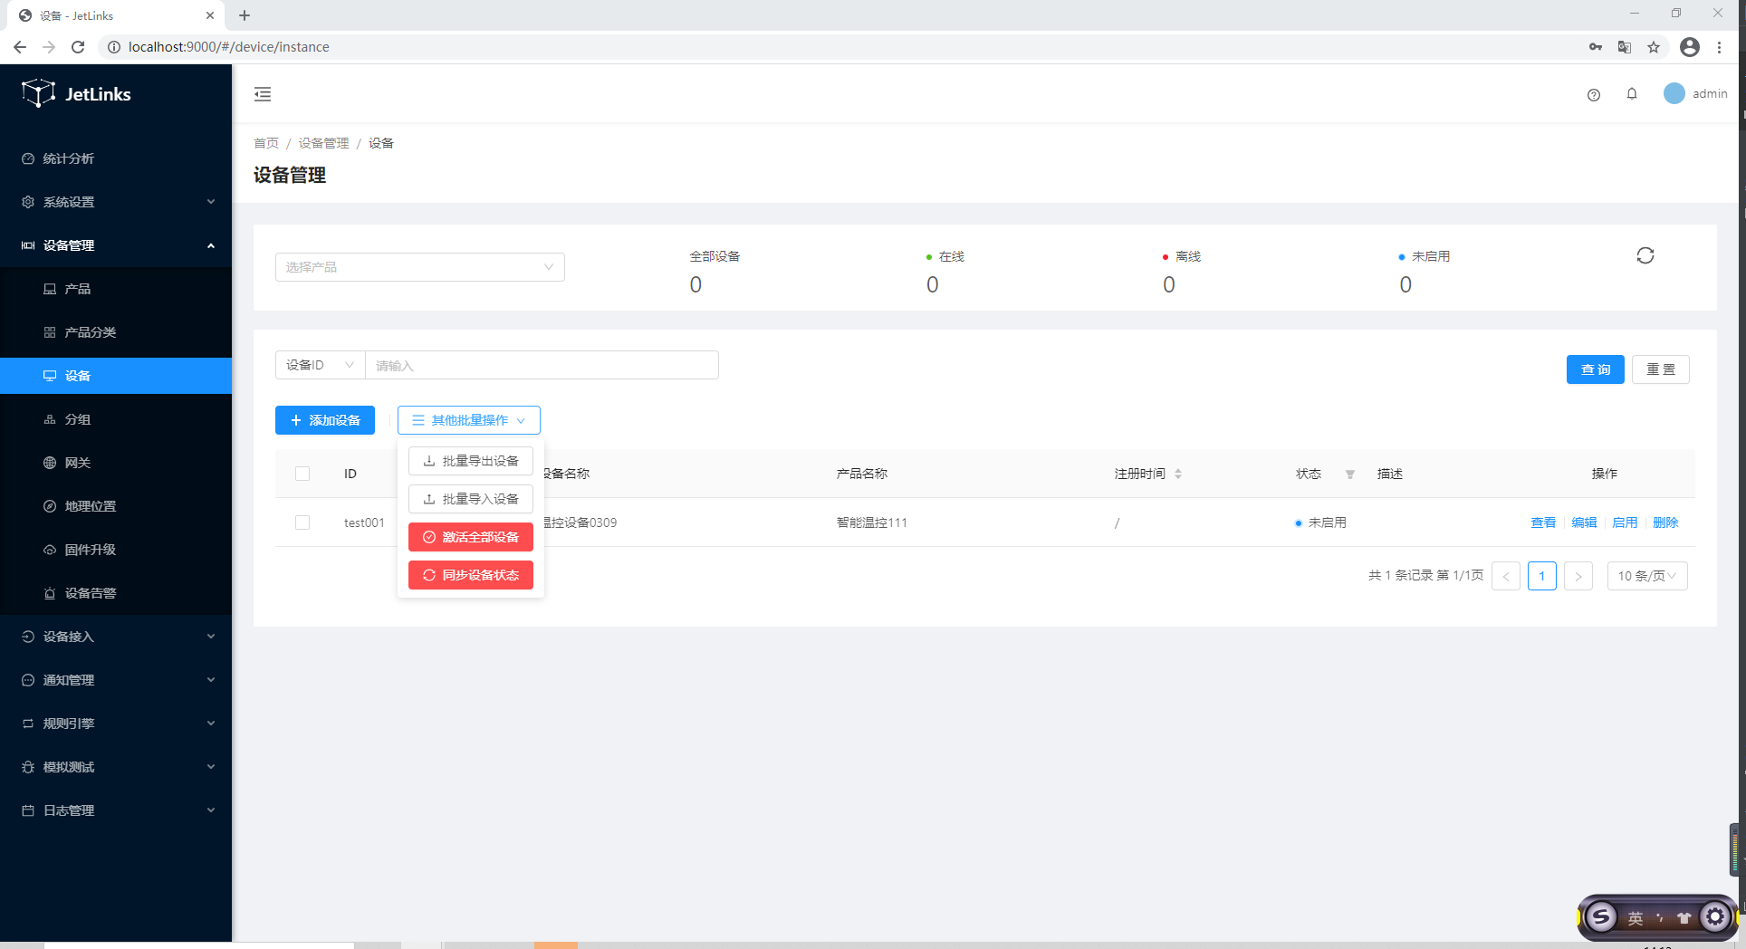1746x949 pixels.
Task: Click the help question mark icon
Action: point(1593,95)
